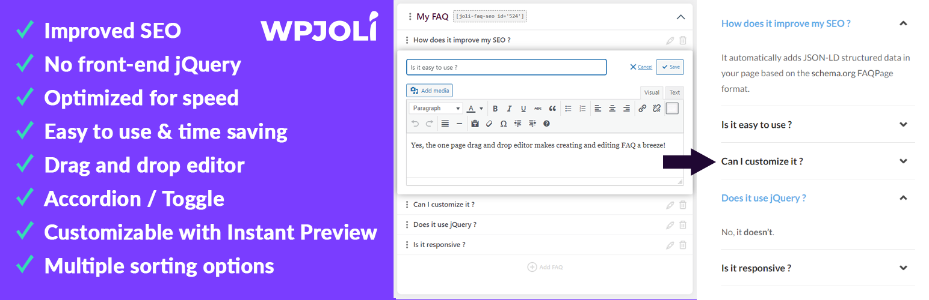Click 'Can I customize it ?' in editor list
Screen dimensions: 929x300
[x=444, y=205]
